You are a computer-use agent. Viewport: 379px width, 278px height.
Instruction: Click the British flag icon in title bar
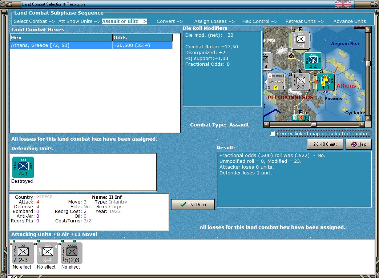click(x=343, y=4)
